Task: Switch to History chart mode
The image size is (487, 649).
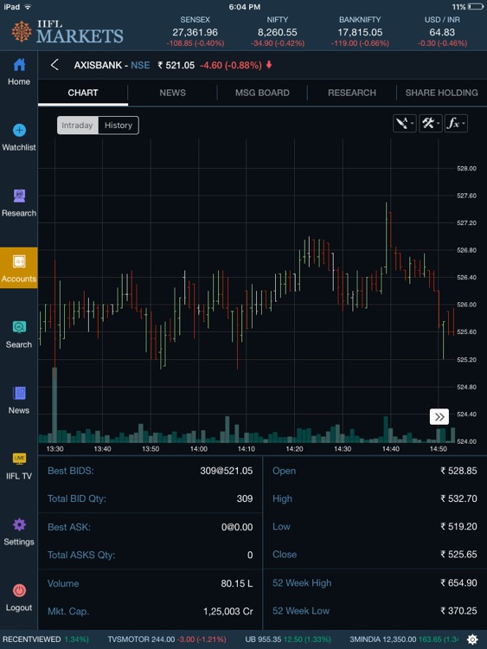Action: [119, 125]
